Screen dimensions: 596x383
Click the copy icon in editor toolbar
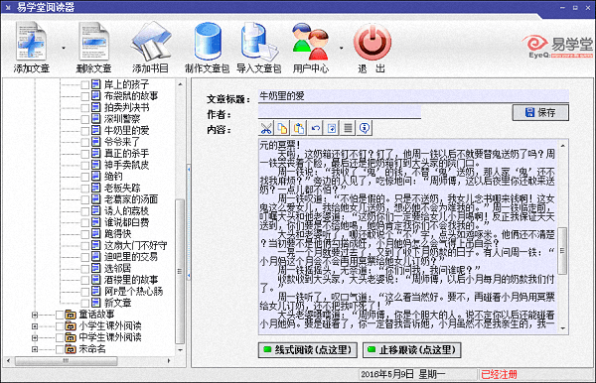tap(282, 128)
